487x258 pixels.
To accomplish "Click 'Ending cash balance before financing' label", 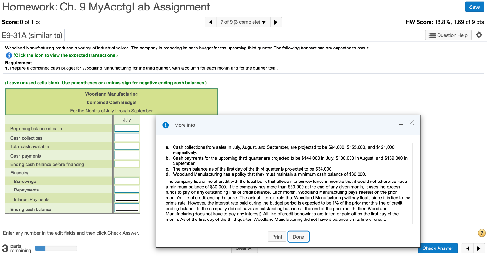I will click(47, 164).
